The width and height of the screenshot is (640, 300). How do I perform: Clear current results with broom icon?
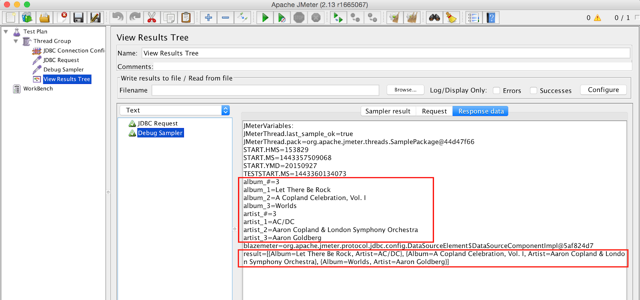pos(394,18)
